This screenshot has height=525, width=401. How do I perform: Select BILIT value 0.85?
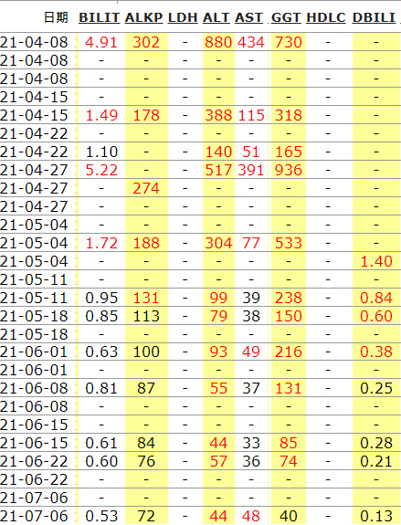coord(101,316)
